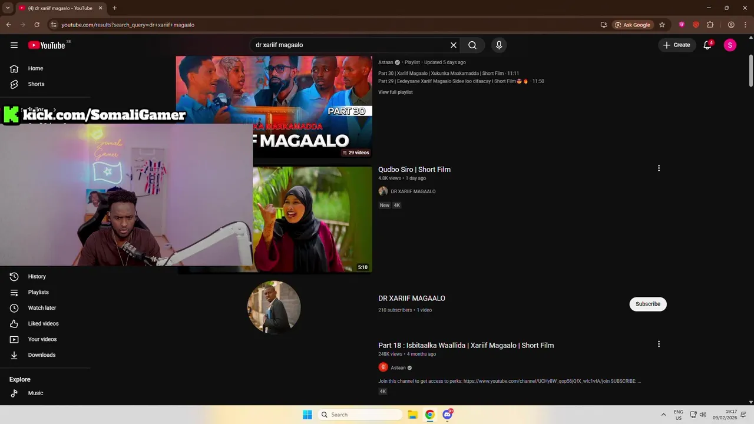Click the magnifier search button
This screenshot has width=754, height=424.
472,45
